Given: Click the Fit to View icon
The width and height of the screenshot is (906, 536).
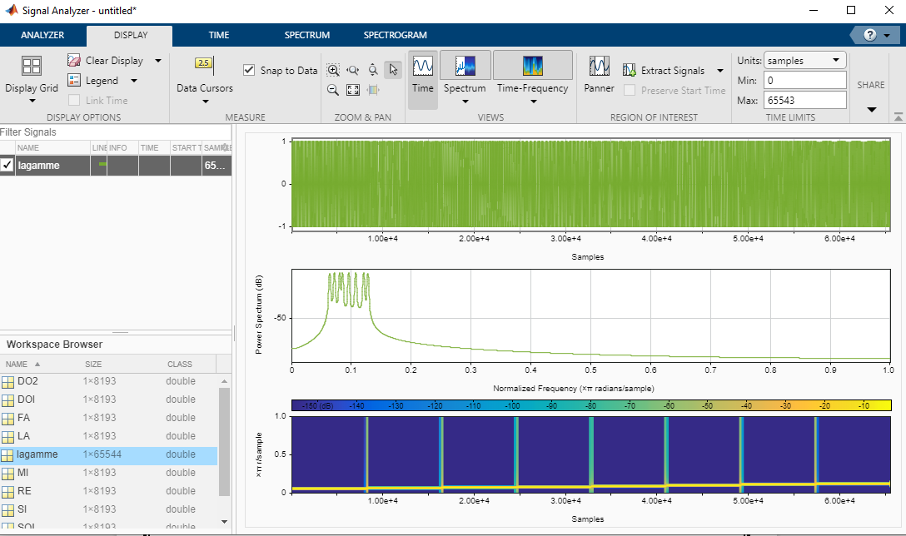Looking at the screenshot, I should pos(352,89).
